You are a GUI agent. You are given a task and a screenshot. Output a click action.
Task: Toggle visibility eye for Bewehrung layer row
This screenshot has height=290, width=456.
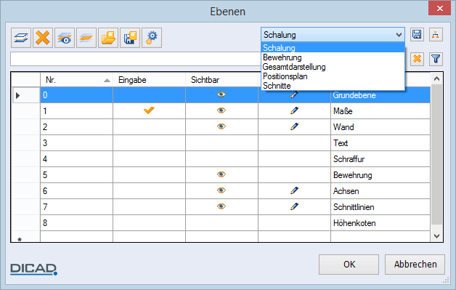(x=221, y=174)
